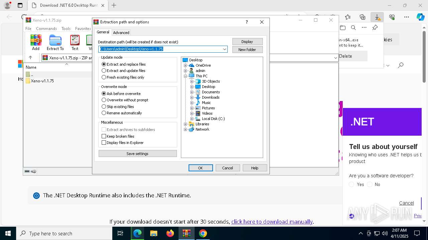The image size is (428, 240).
Task: Open WinRAR File menu
Action: (28, 29)
